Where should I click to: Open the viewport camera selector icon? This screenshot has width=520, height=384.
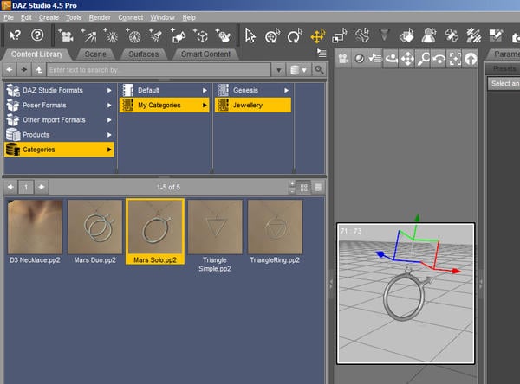coord(343,59)
